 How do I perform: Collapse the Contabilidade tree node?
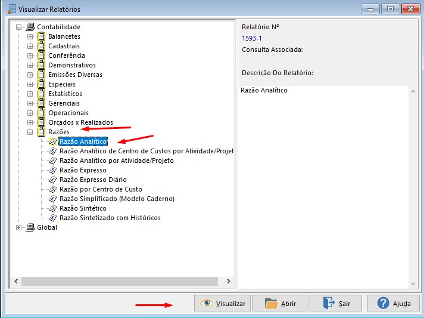click(x=18, y=27)
